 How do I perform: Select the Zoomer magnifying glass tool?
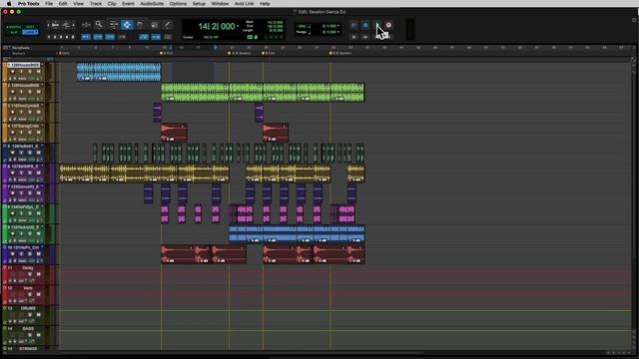[x=99, y=25]
